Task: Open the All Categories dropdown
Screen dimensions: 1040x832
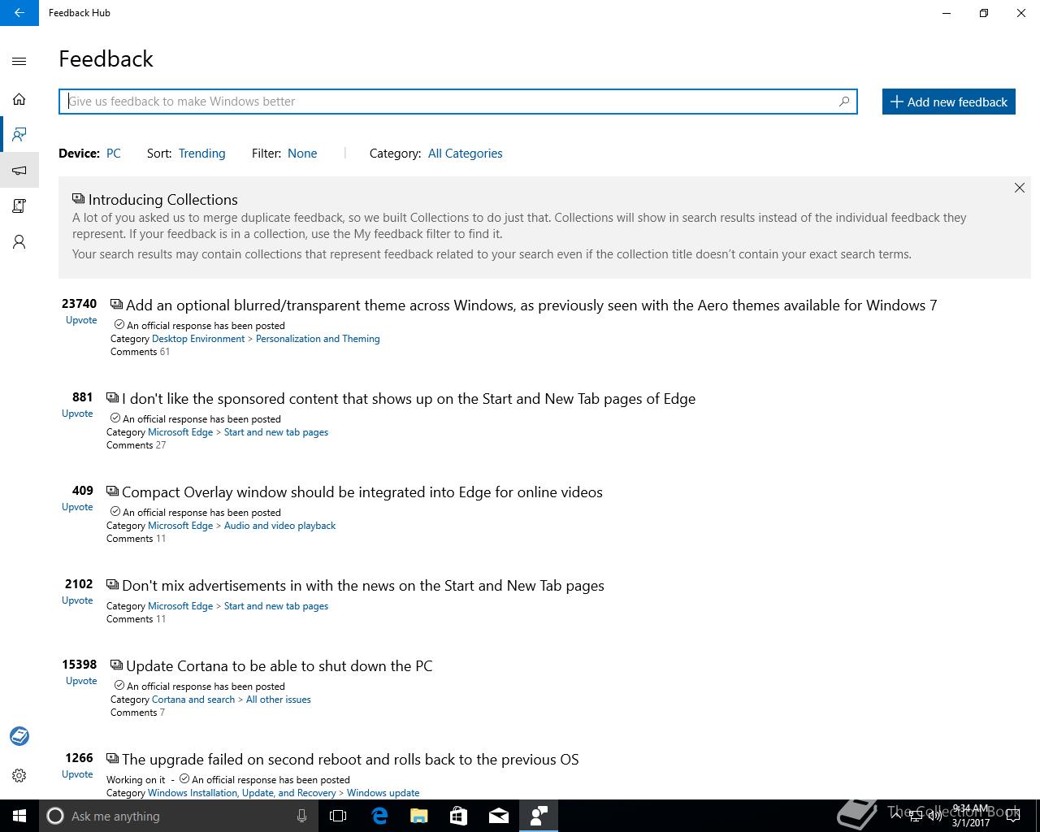Action: (466, 154)
